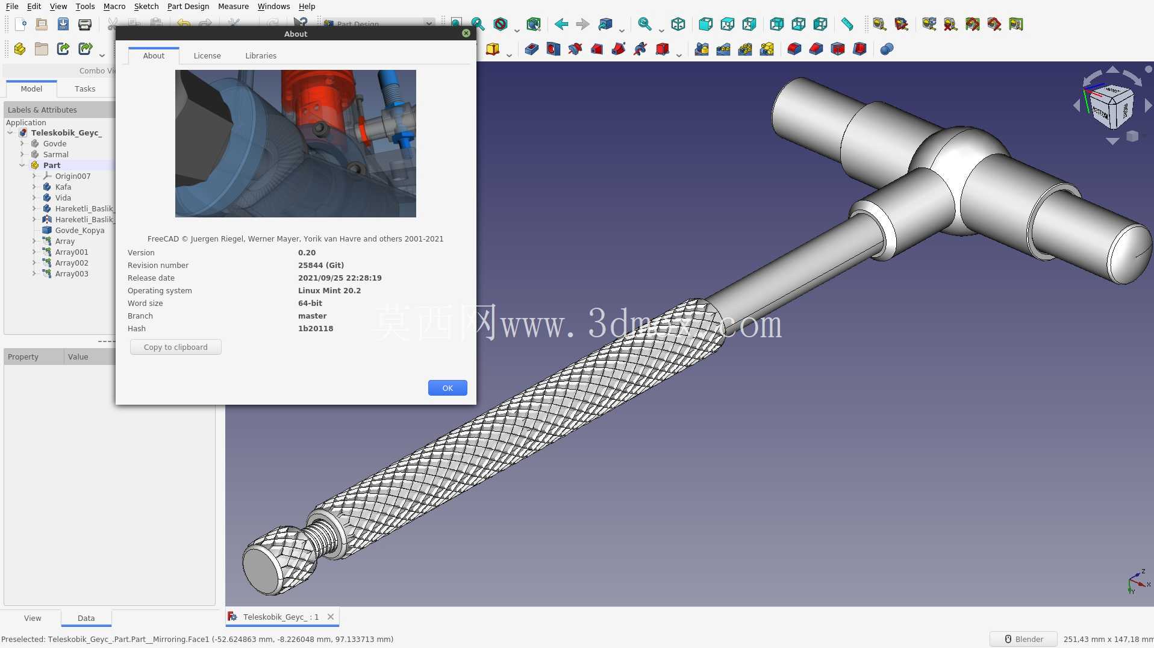Switch to the Tasks tab
Viewport: 1154px width, 648px height.
[x=85, y=89]
